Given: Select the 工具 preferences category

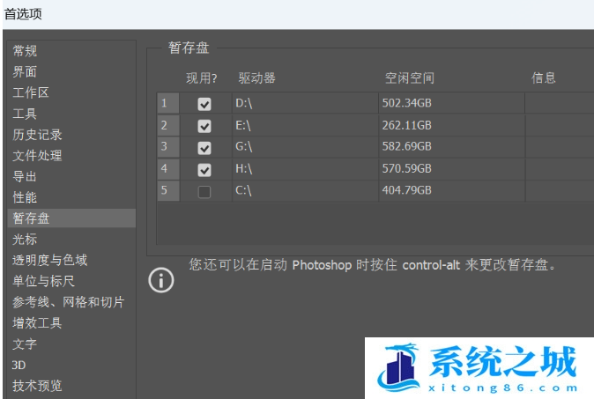Looking at the screenshot, I should coord(25,114).
